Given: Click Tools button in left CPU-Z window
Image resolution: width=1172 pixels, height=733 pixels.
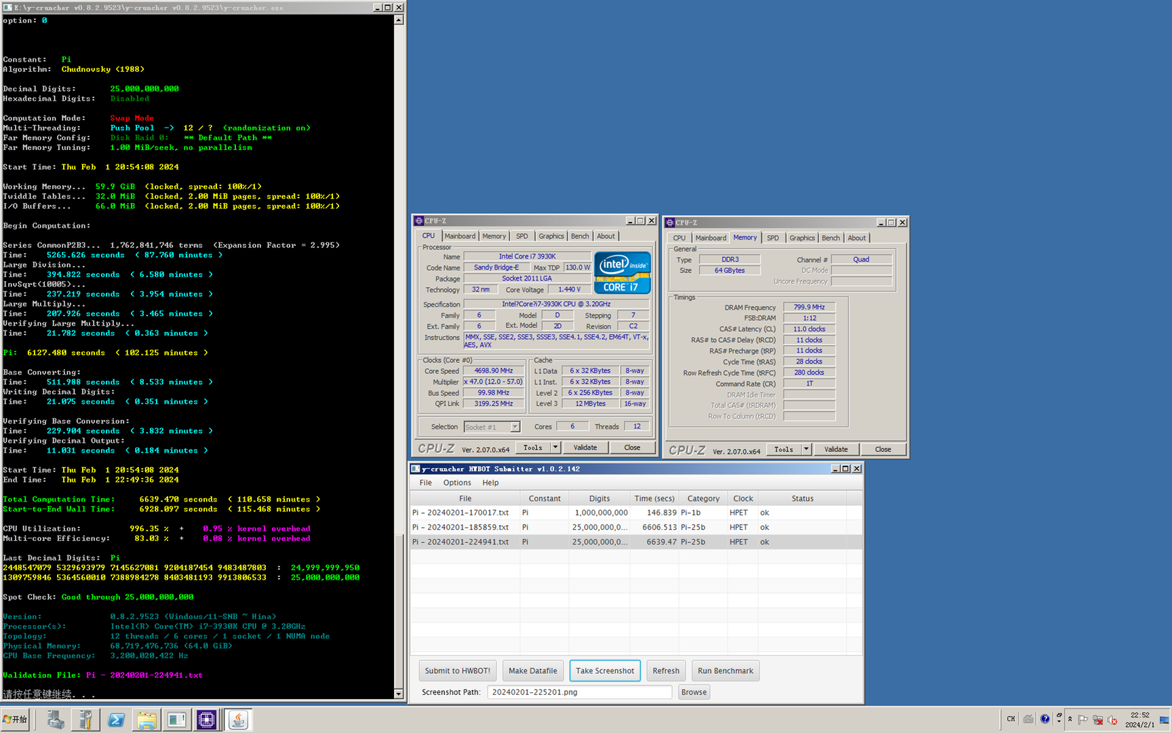Looking at the screenshot, I should (533, 448).
